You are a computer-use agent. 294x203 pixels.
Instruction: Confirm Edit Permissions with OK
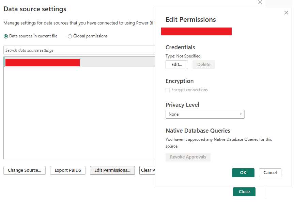pos(243,173)
